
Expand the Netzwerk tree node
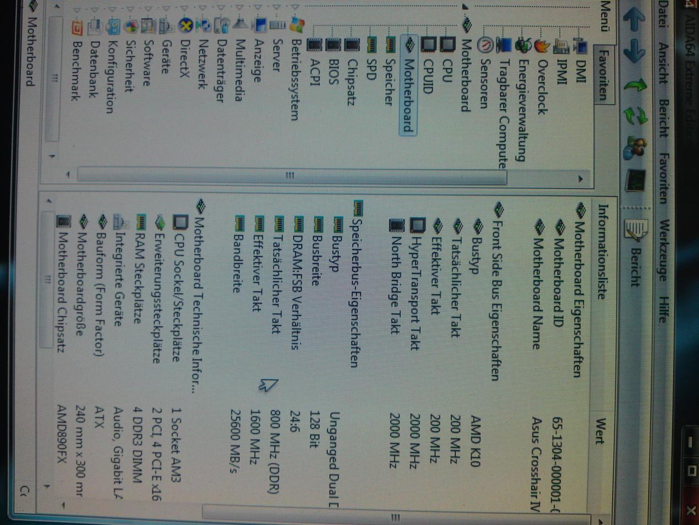[203, 7]
